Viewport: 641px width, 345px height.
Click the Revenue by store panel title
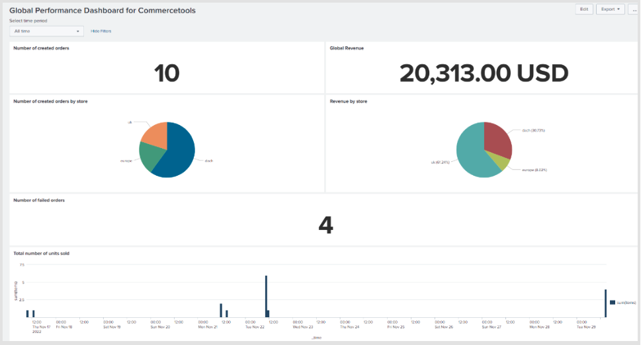(349, 101)
